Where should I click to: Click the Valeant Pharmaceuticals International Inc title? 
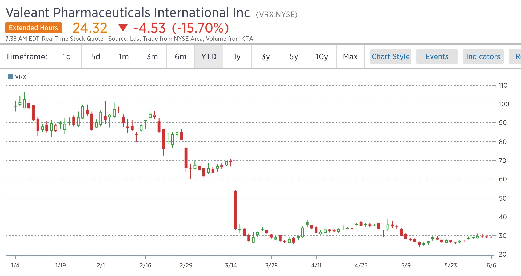128,13
